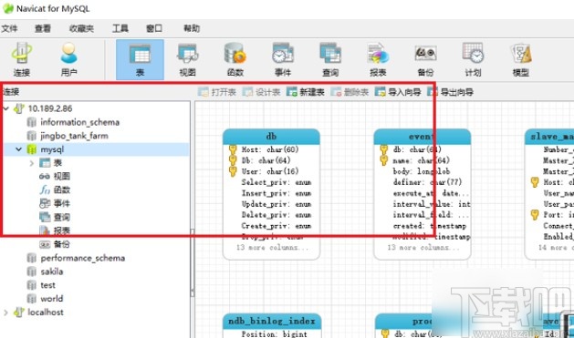Select the performance_schema database
Screen dimensions: 574x338
click(83, 258)
